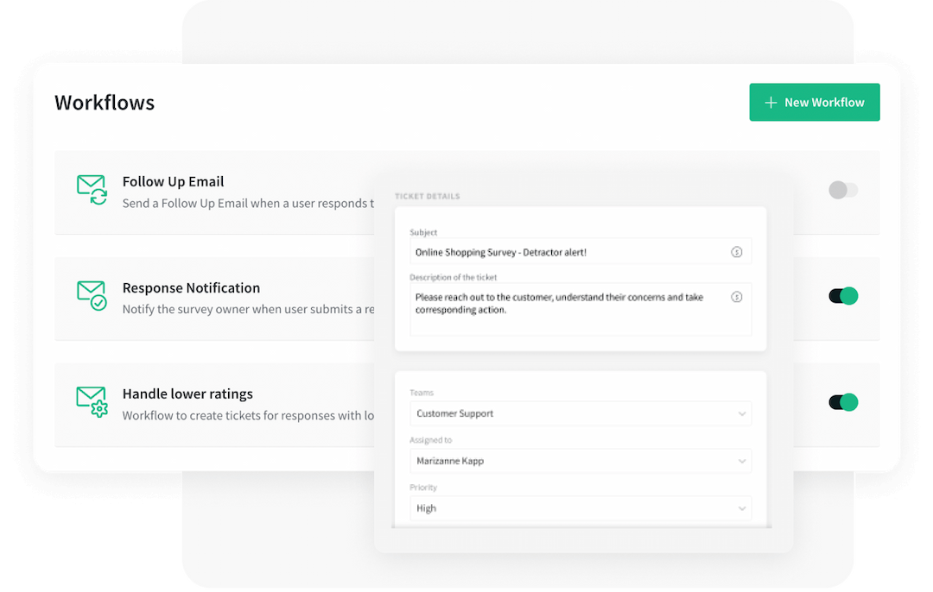Open the Teams dropdown showing Customer Support

[x=580, y=413]
